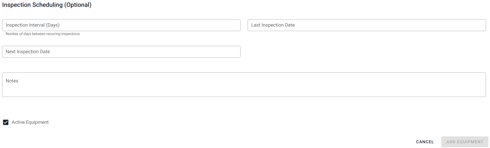Click the 'Notes' placeholder label
Screen dimensions: 490x148
(x=12, y=81)
